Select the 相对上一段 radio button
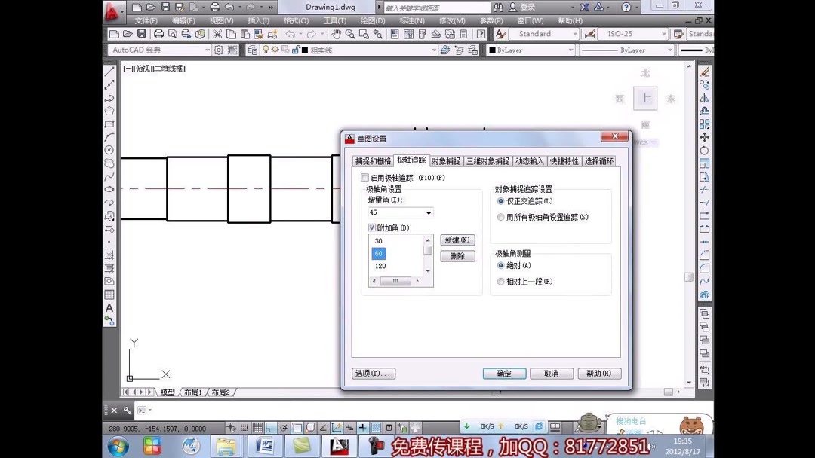The width and height of the screenshot is (815, 458). [x=500, y=281]
